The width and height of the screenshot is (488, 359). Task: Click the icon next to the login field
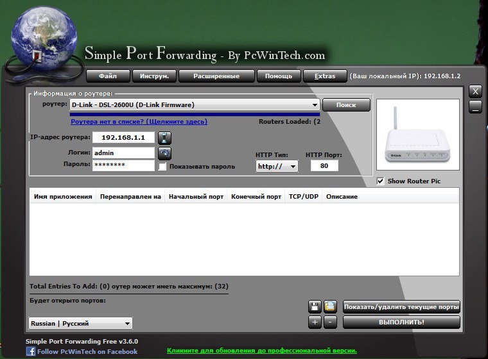tap(165, 153)
